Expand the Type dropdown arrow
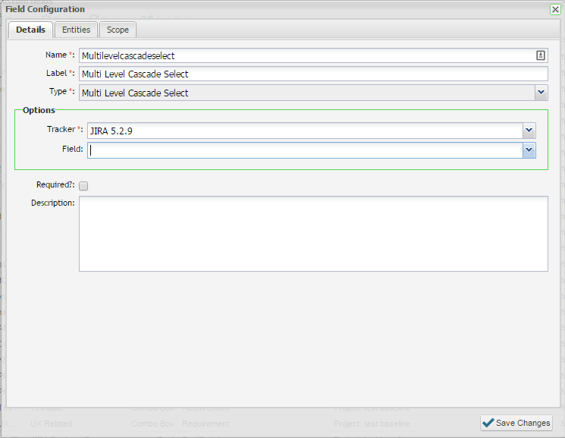This screenshot has width=565, height=438. (x=541, y=93)
